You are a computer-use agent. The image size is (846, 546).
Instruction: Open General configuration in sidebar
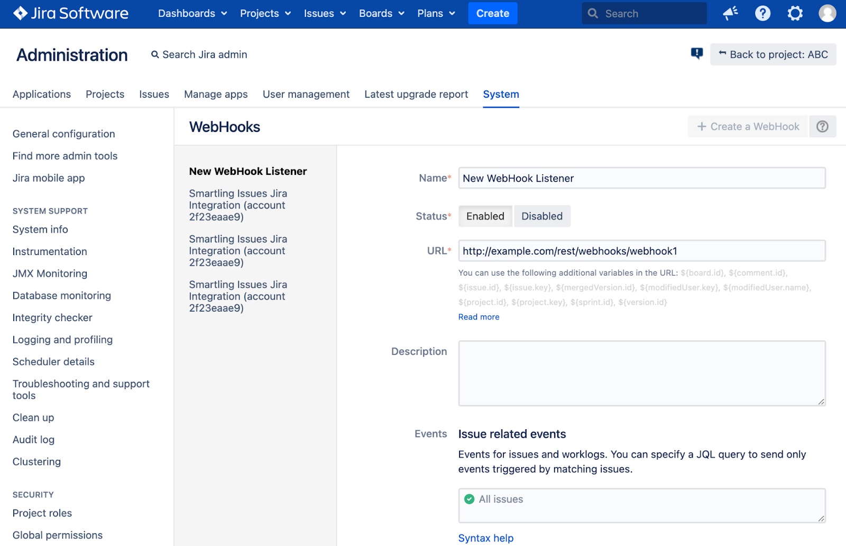[63, 134]
